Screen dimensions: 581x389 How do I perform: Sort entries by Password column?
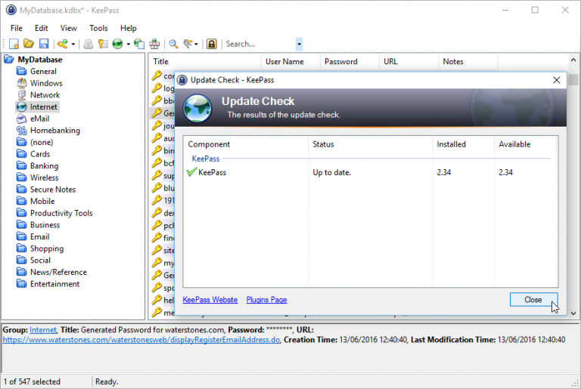pos(350,62)
